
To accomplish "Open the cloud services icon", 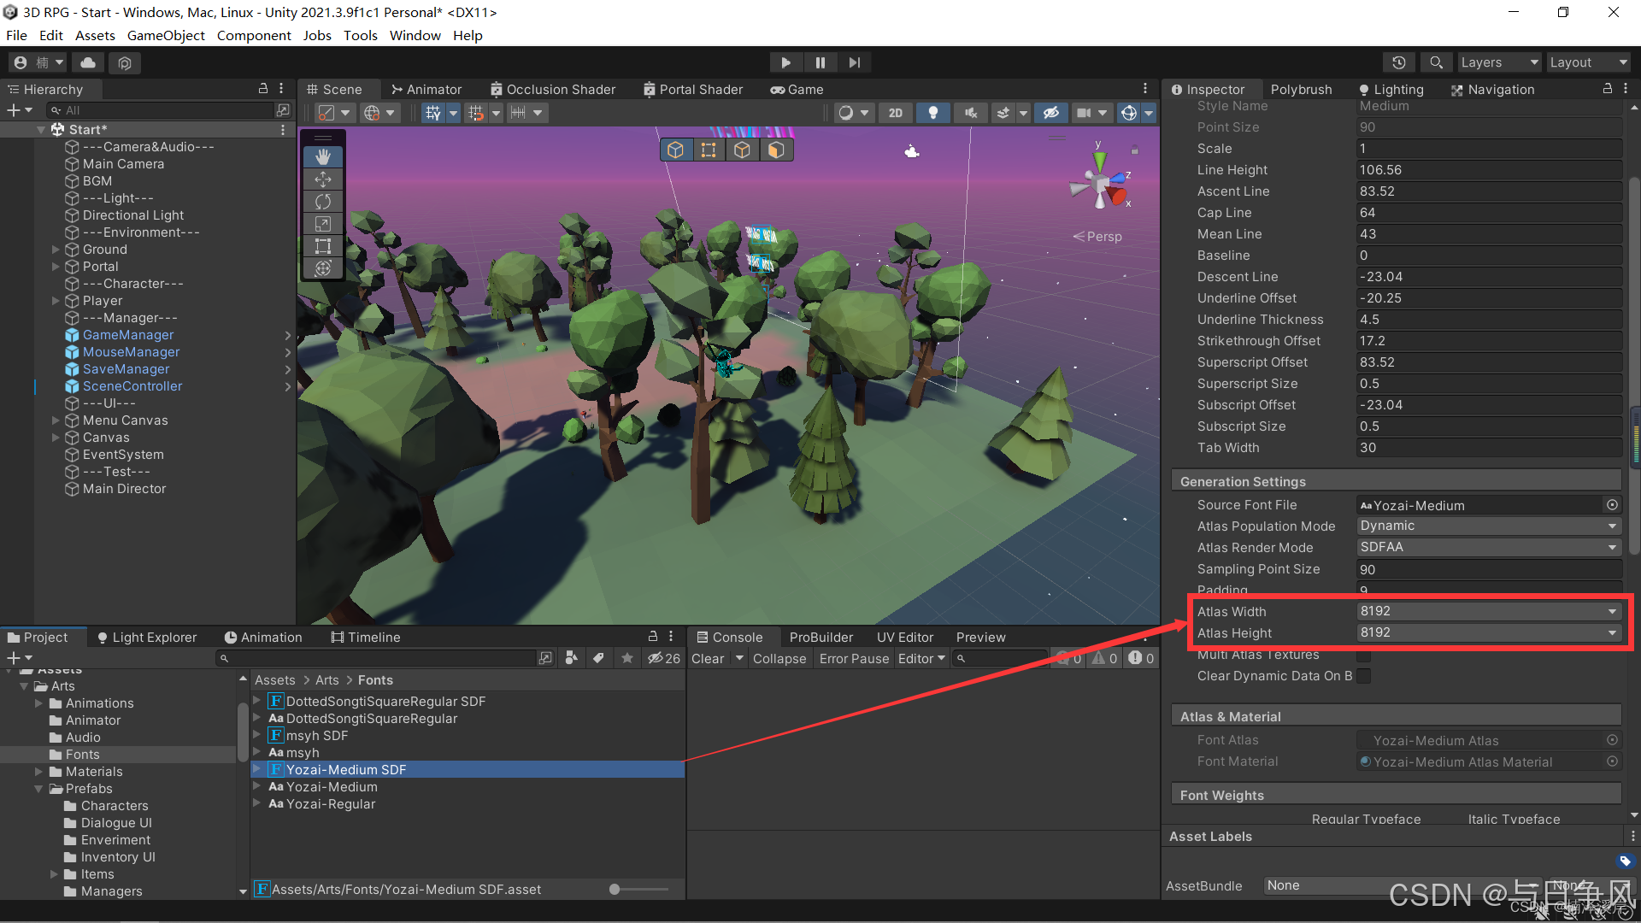I will tap(88, 62).
